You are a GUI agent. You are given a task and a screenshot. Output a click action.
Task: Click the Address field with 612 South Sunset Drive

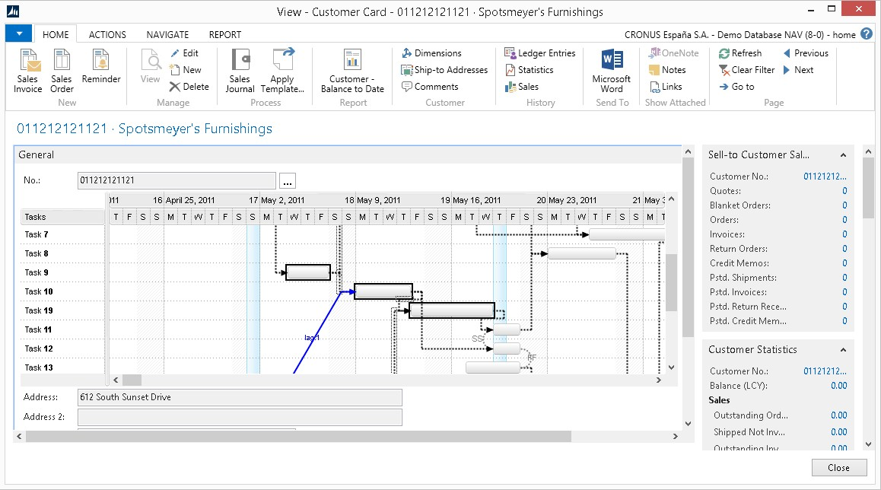pos(239,397)
